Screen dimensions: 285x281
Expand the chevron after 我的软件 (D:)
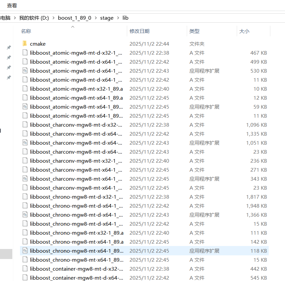[53, 18]
